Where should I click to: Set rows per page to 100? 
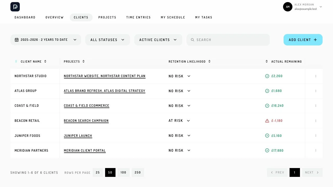[x=124, y=172]
